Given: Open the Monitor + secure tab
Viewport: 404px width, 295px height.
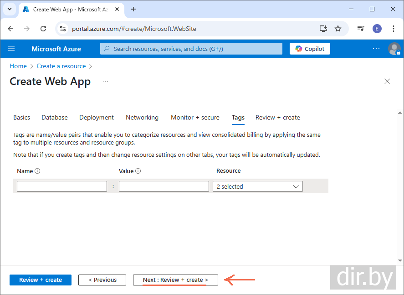Looking at the screenshot, I should pyautogui.click(x=195, y=117).
